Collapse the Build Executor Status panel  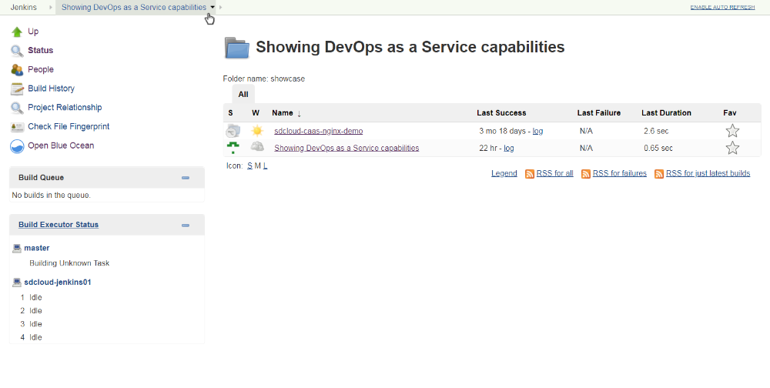(x=185, y=226)
